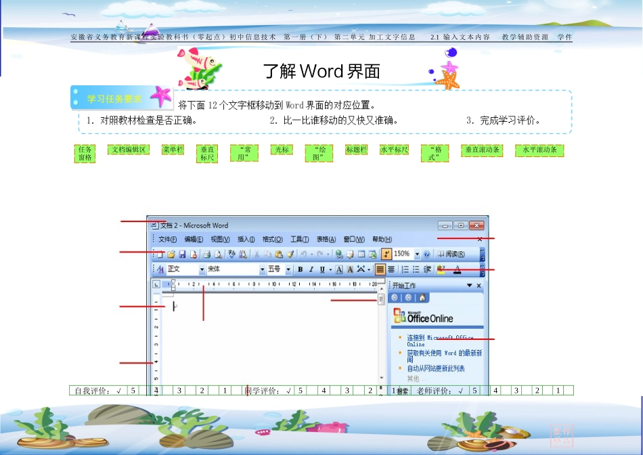Toggle Character Border A button
Viewport: 643px width, 455px height.
coord(339,269)
